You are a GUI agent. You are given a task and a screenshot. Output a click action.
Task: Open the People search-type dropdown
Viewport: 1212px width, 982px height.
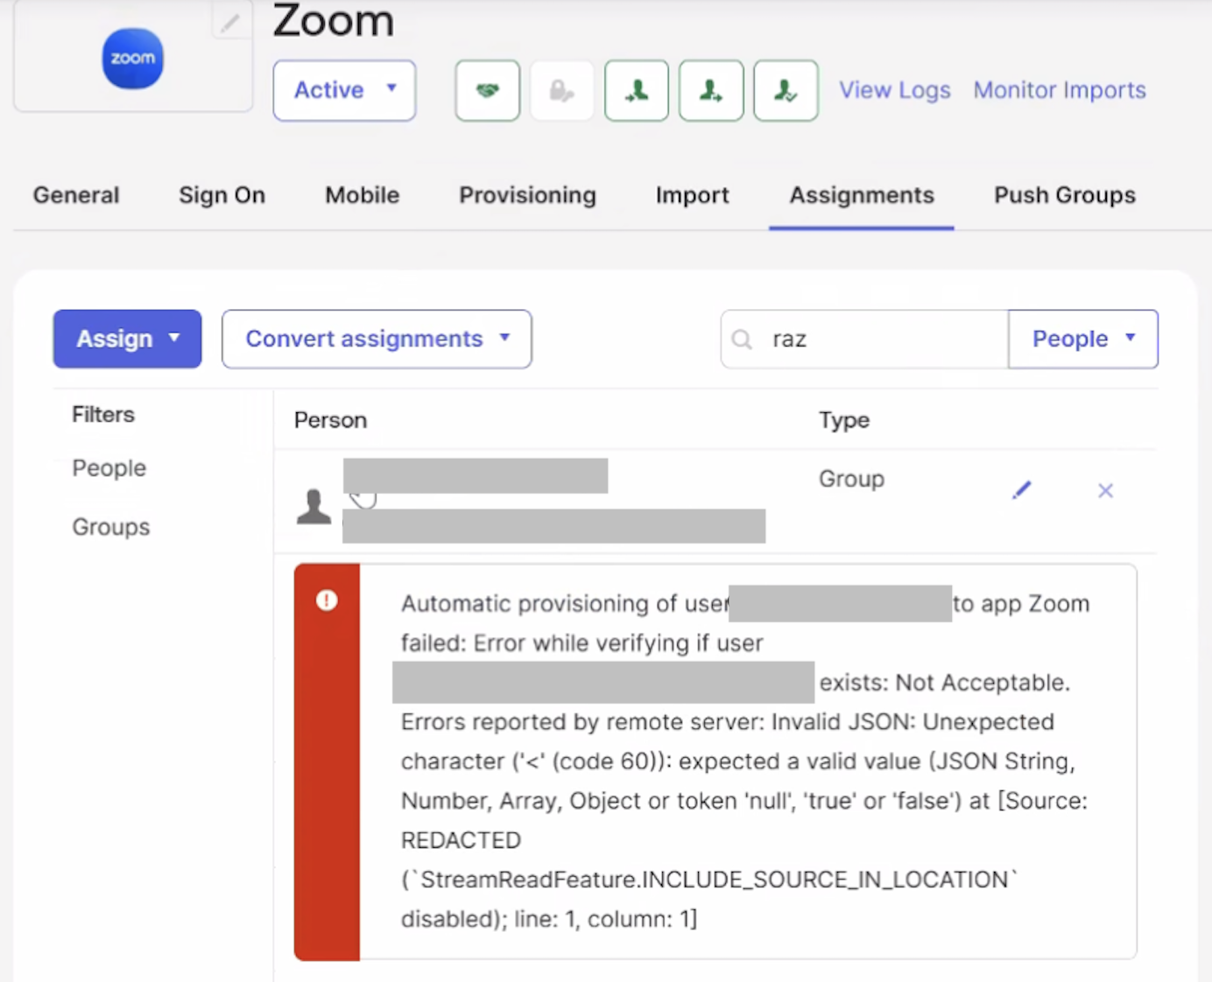pos(1083,339)
